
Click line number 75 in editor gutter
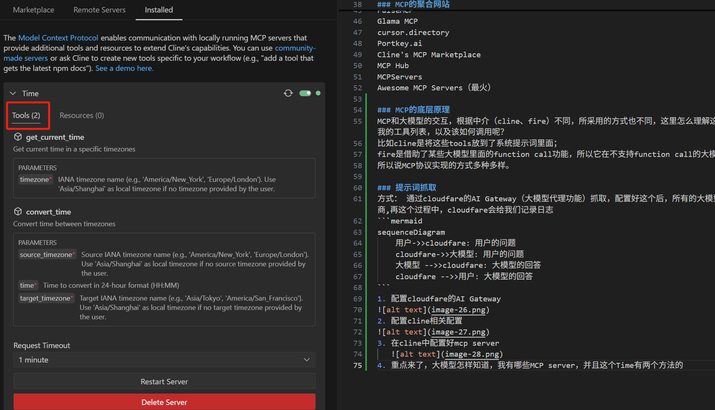click(357, 365)
